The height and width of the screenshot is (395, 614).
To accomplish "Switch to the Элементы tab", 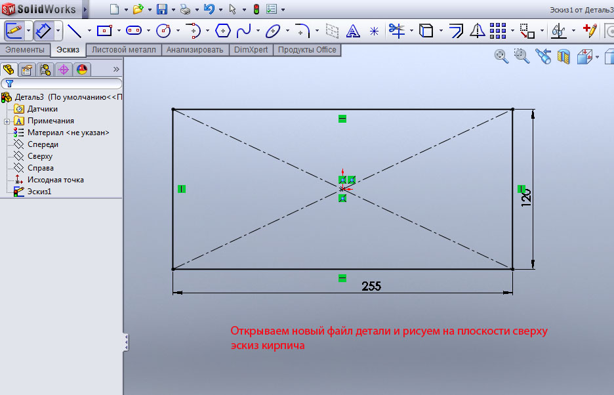I will click(25, 50).
